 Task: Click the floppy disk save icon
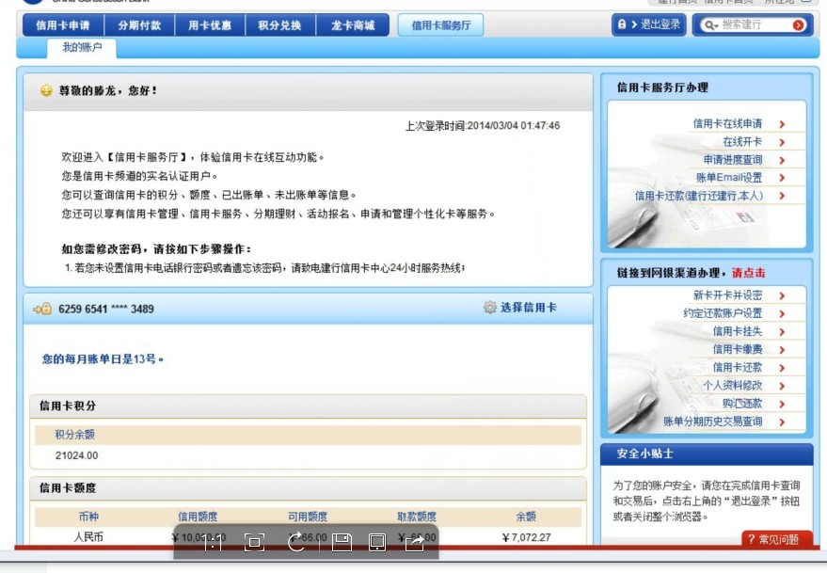click(342, 542)
